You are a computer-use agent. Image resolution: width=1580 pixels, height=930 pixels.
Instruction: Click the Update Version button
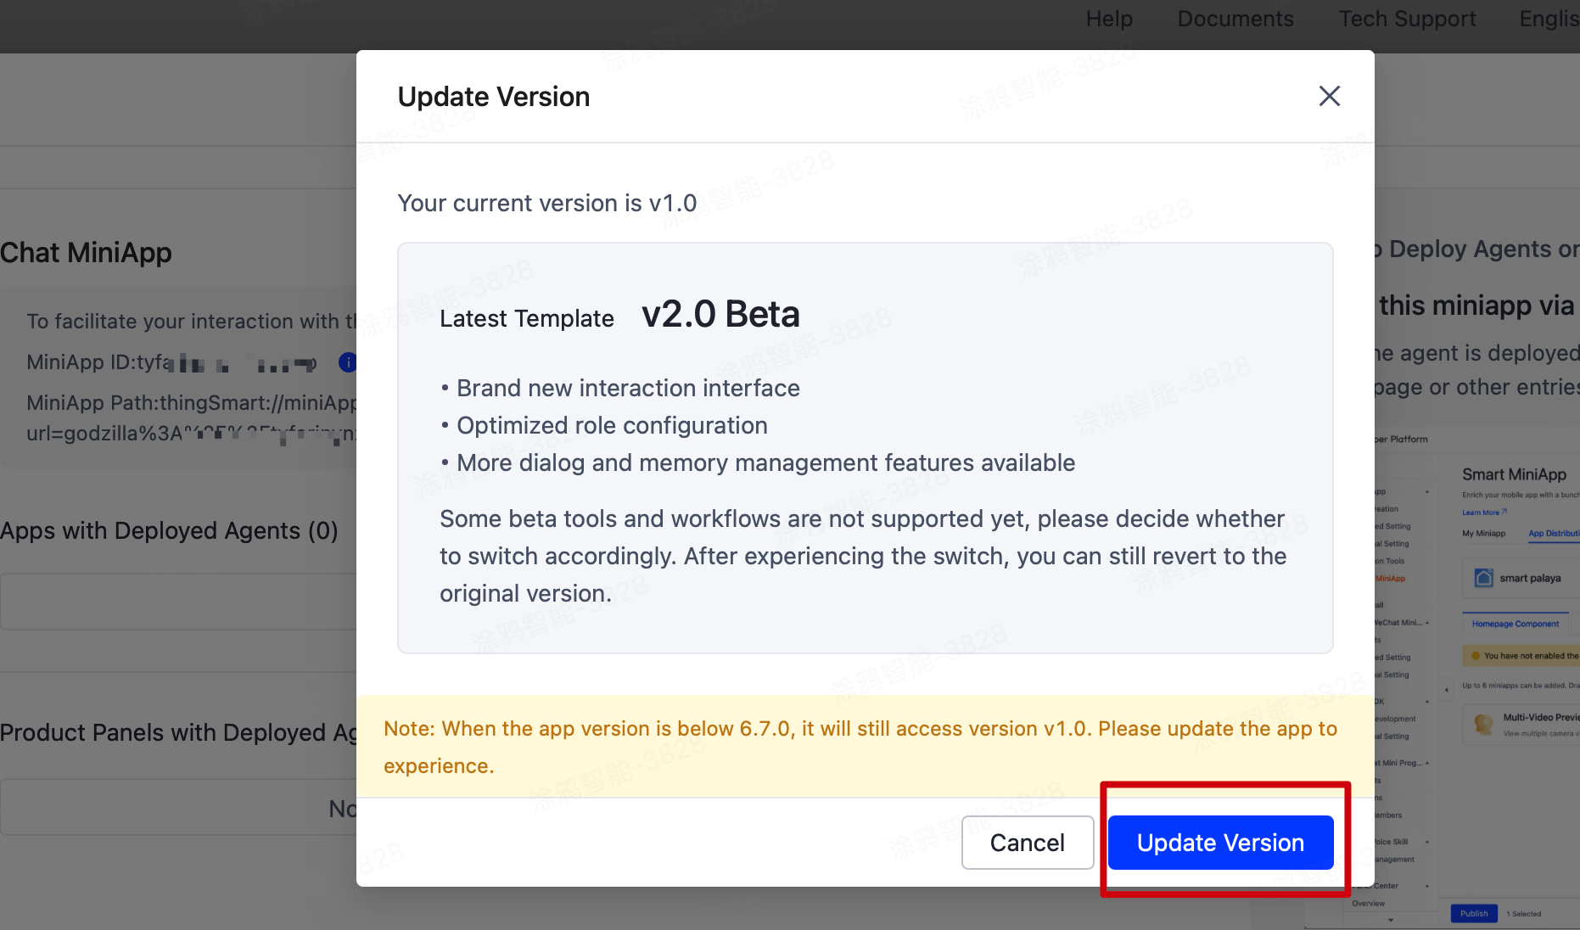click(1220, 843)
